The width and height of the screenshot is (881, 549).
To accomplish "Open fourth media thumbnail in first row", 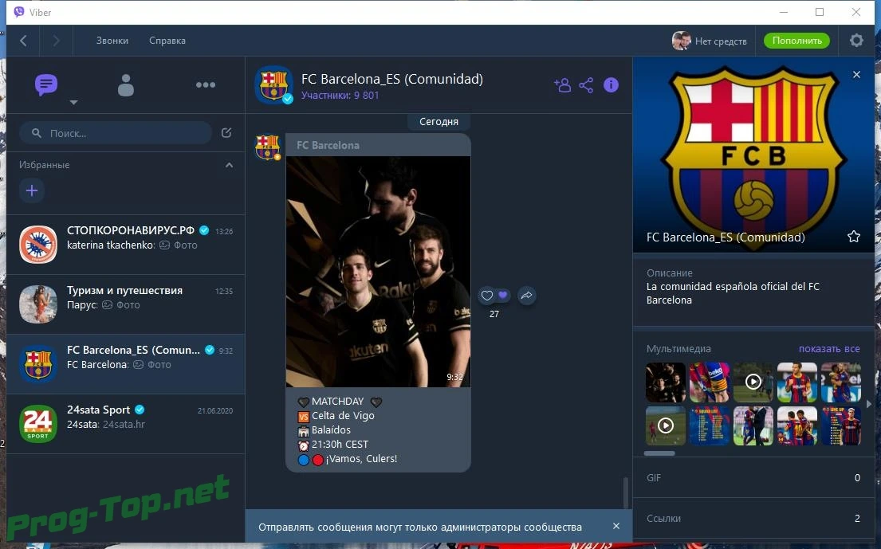I will 796,382.
